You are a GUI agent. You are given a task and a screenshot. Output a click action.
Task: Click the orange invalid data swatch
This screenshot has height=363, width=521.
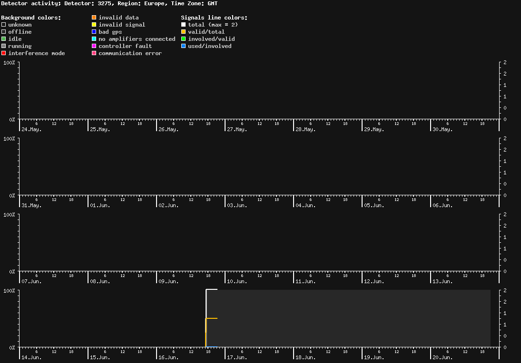(x=94, y=18)
